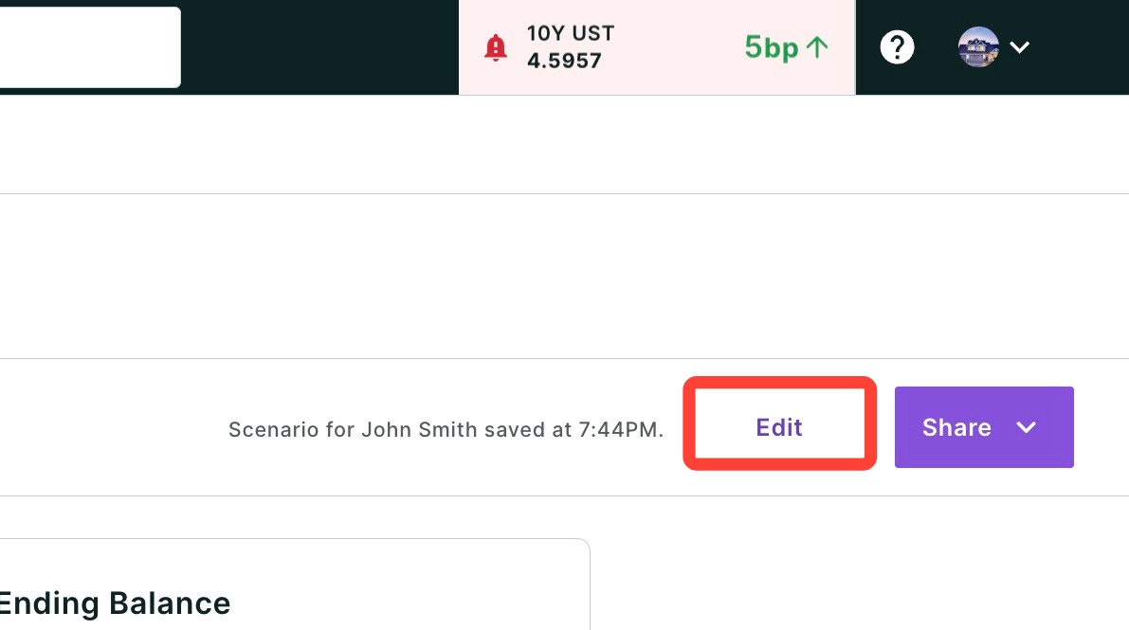Image resolution: width=1129 pixels, height=630 pixels.
Task: Click the Edit button
Action: point(779,427)
